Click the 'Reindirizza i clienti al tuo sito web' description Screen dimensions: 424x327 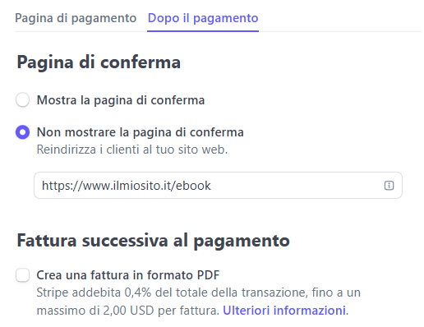coord(132,150)
